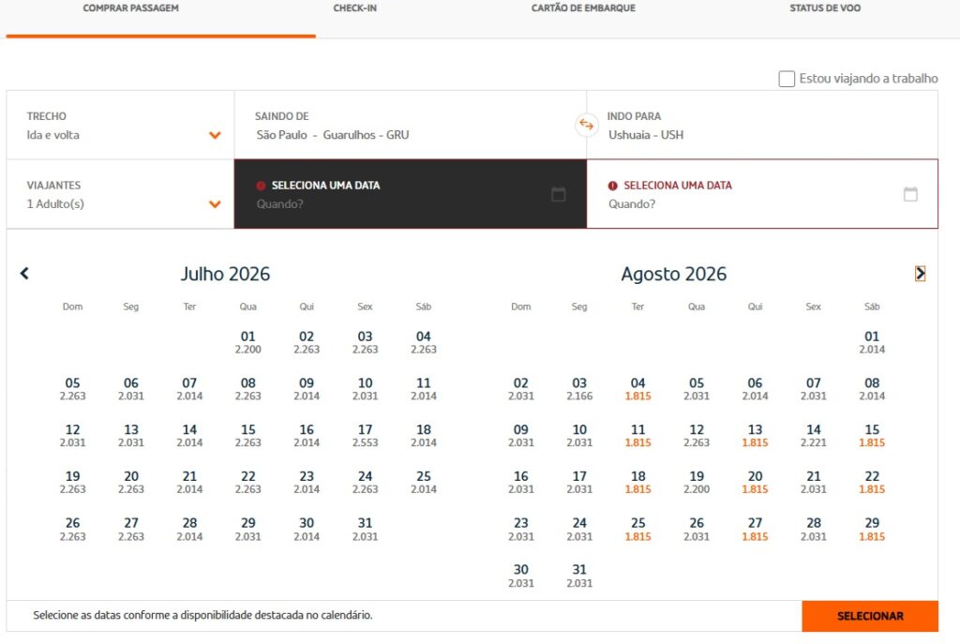Go to the previous month with left arrow

[24, 274]
